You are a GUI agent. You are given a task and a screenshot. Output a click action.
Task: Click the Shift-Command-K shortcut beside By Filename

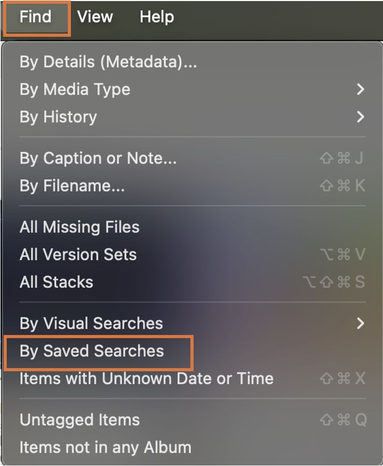343,186
